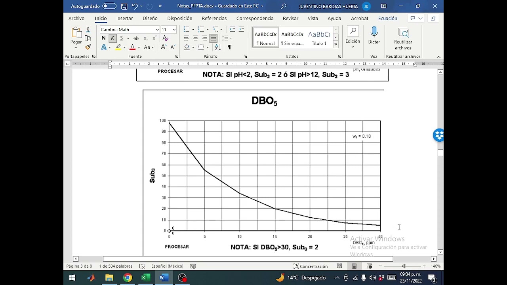Image resolution: width=507 pixels, height=285 pixels.
Task: Toggle bold (N) formatting
Action: pyautogui.click(x=104, y=38)
